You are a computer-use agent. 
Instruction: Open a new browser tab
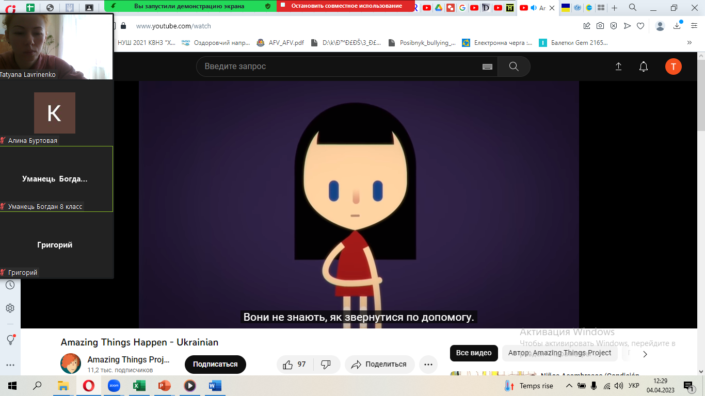[614, 8]
